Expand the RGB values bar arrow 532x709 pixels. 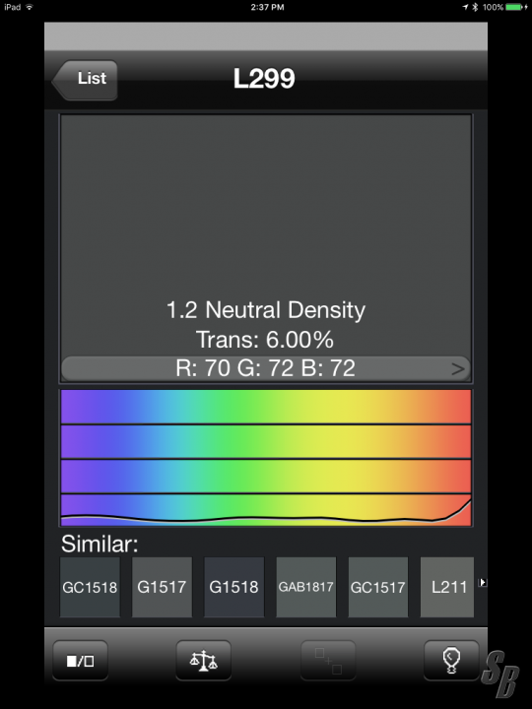[x=458, y=369]
